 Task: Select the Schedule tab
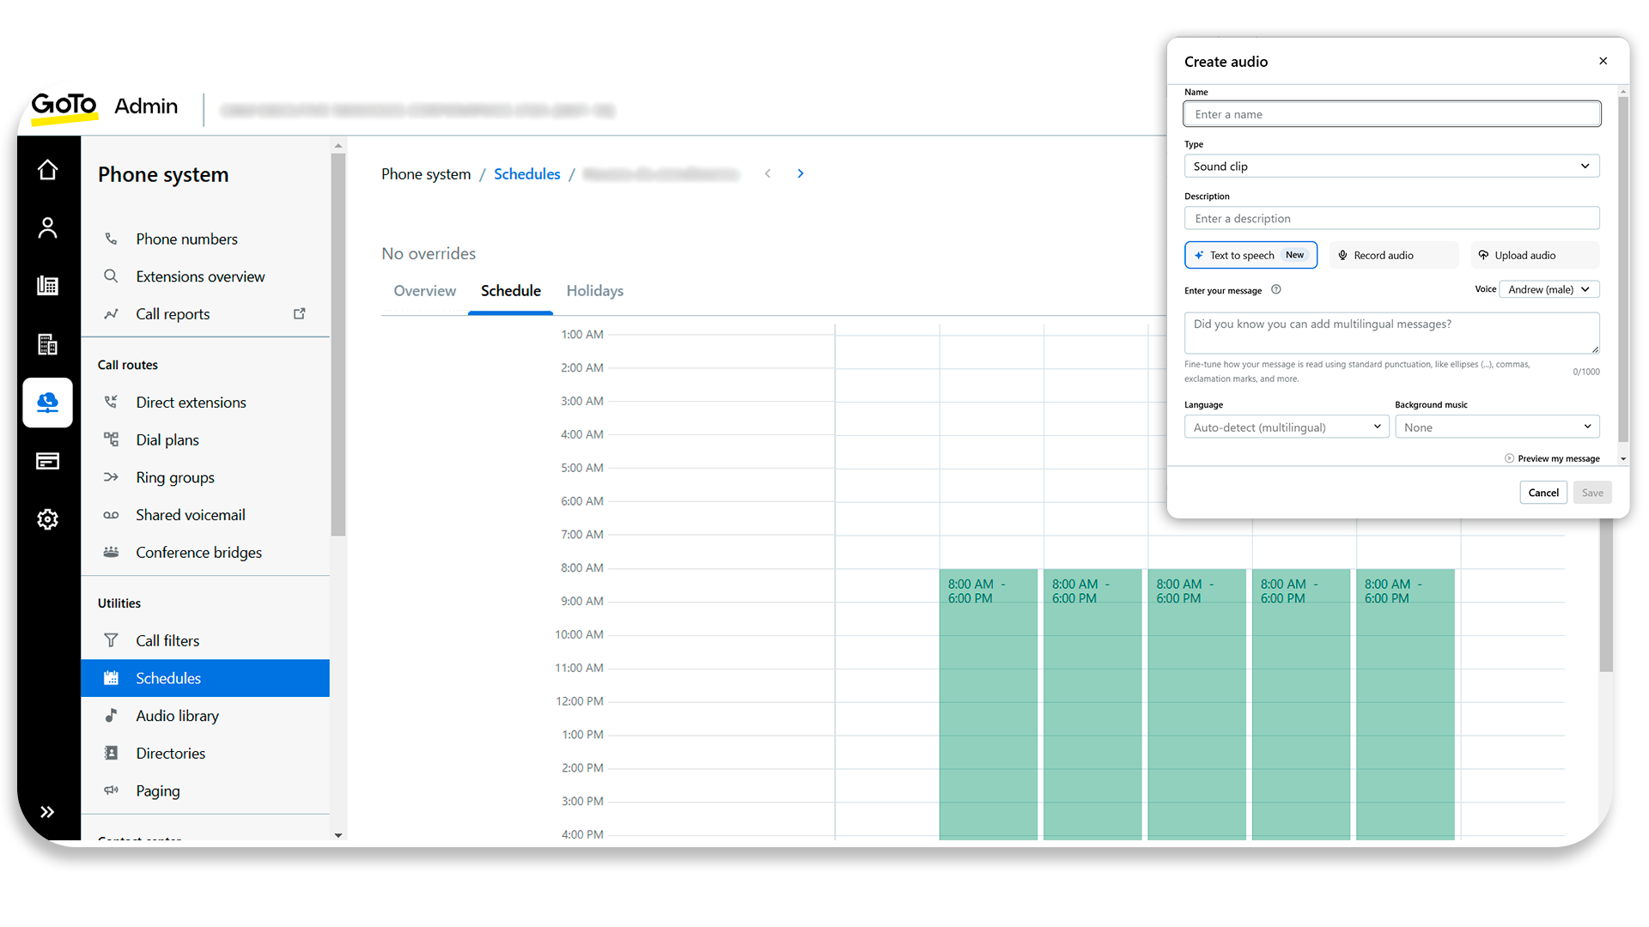point(511,291)
